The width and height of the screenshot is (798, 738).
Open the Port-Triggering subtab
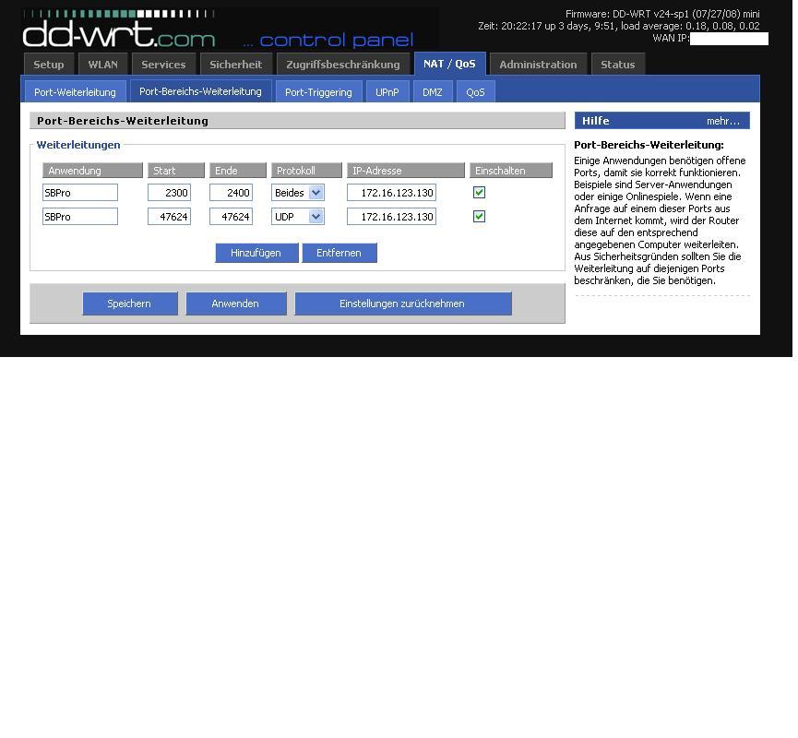(x=318, y=92)
